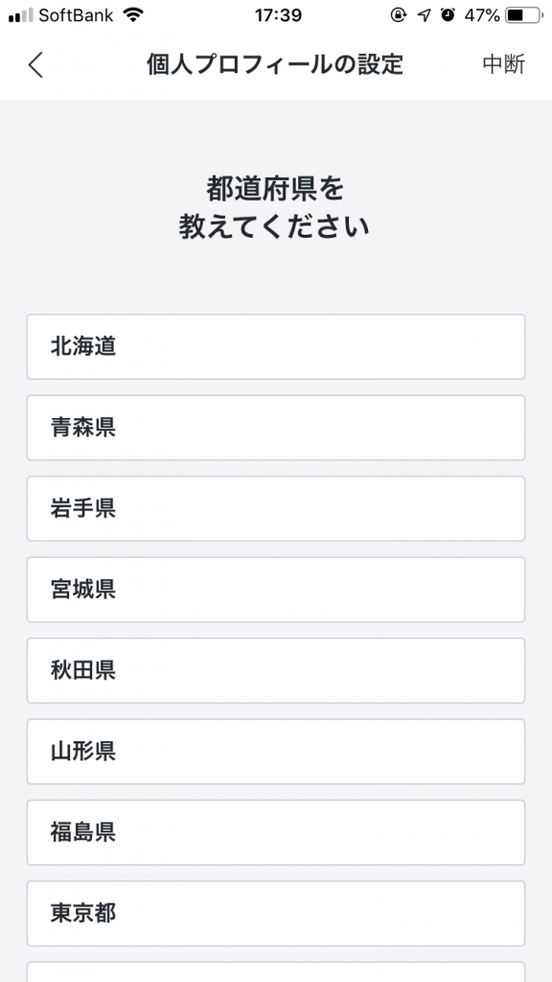This screenshot has height=982, width=552.
Task: Tap the cellular signal bars icon
Action: coord(21,15)
